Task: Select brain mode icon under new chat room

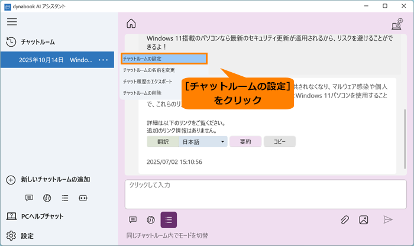Action: click(47, 198)
